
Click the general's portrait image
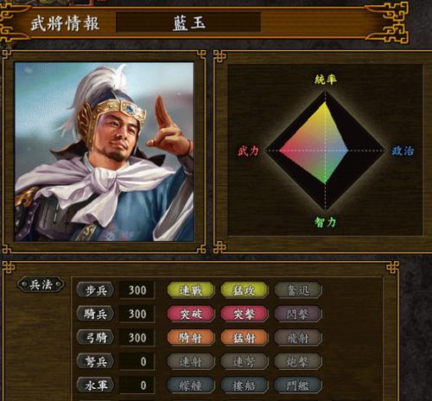[x=105, y=152]
